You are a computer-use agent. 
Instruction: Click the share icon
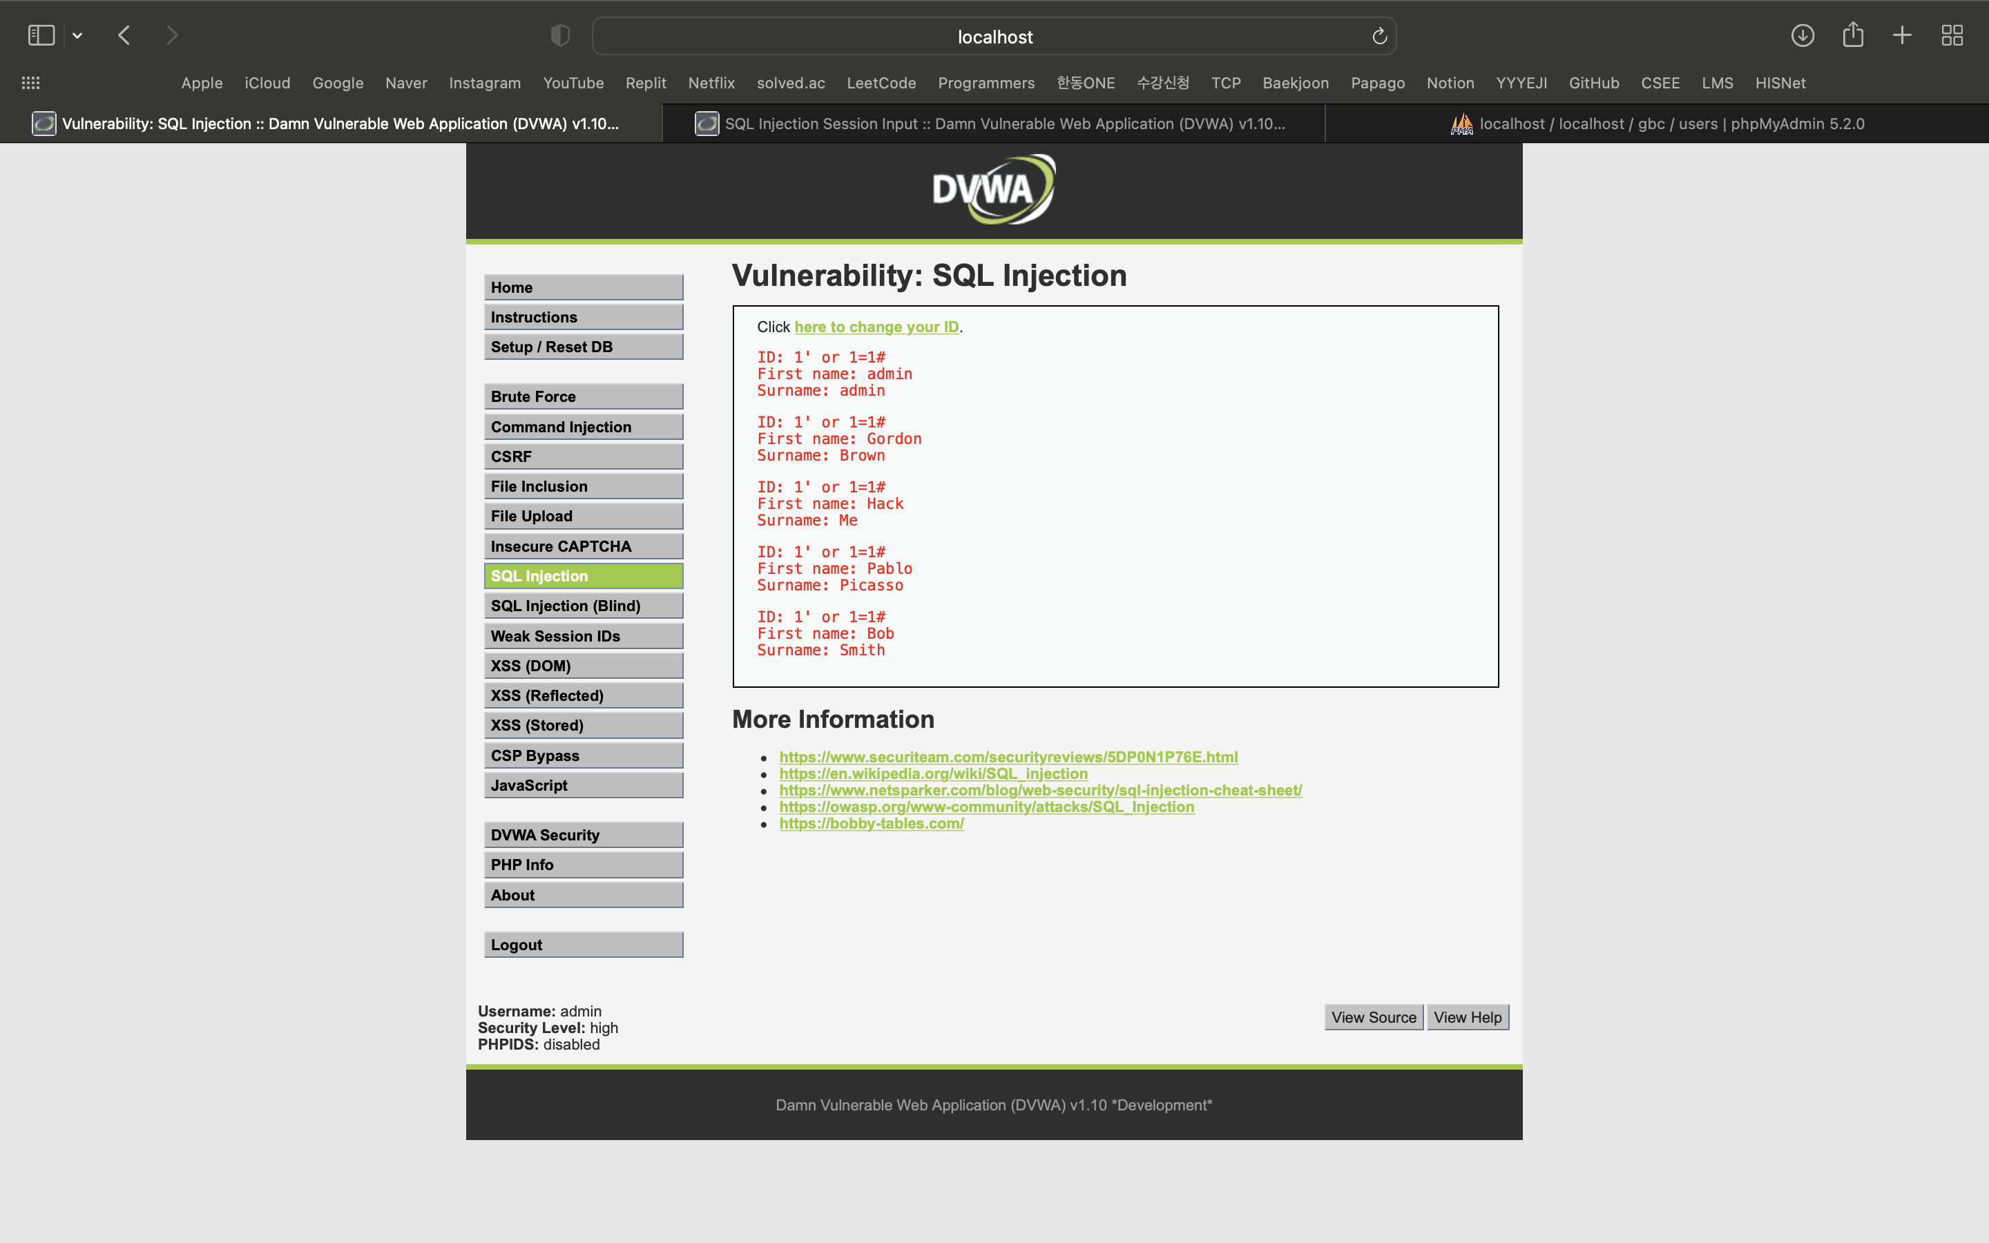[x=1852, y=35]
